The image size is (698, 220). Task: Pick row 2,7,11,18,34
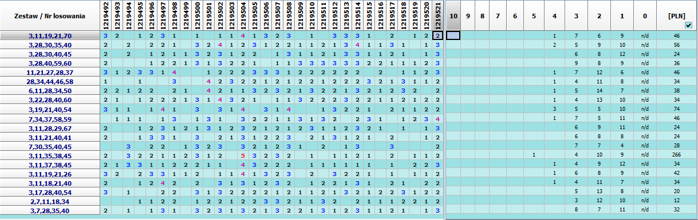point(50,202)
